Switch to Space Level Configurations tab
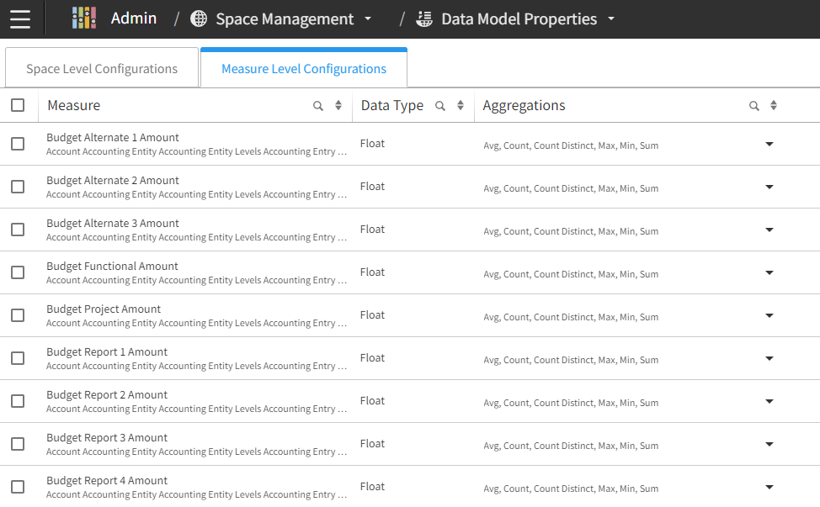The width and height of the screenshot is (820, 507). (x=102, y=69)
